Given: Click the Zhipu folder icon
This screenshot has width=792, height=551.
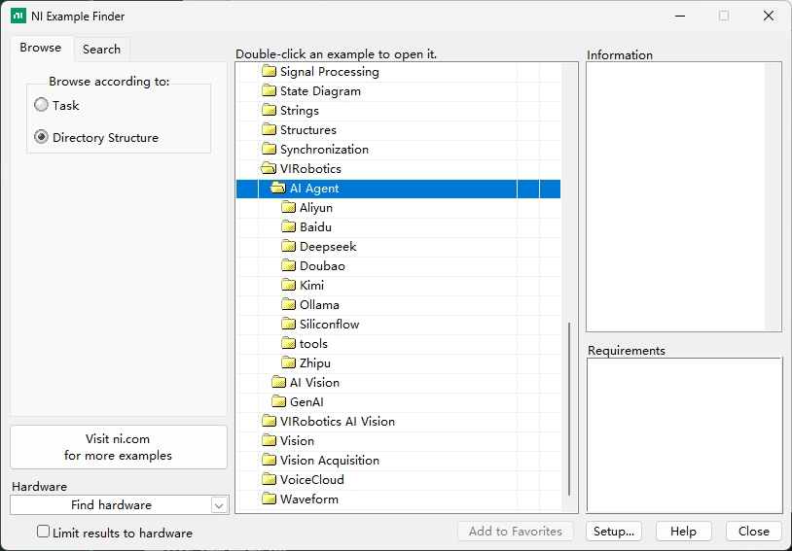Looking at the screenshot, I should click(288, 363).
